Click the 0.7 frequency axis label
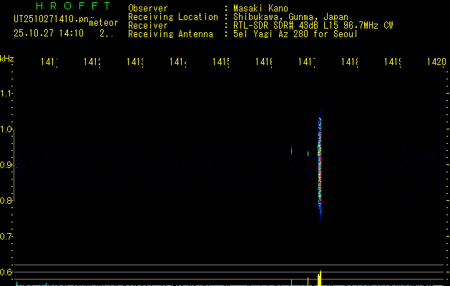Viewport: 450px width, 286px height. [6, 237]
